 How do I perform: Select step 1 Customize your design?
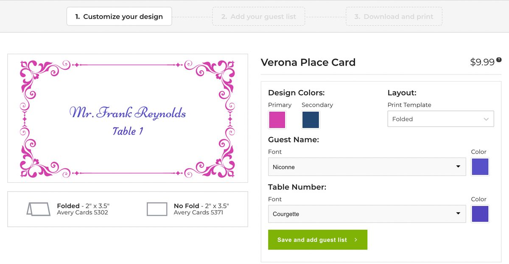[119, 16]
